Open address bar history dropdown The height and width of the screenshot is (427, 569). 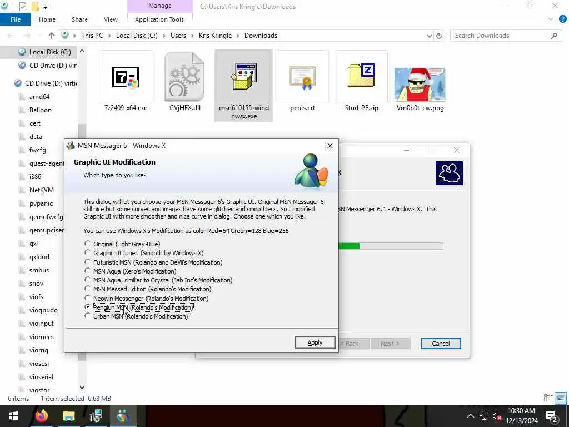(x=430, y=36)
